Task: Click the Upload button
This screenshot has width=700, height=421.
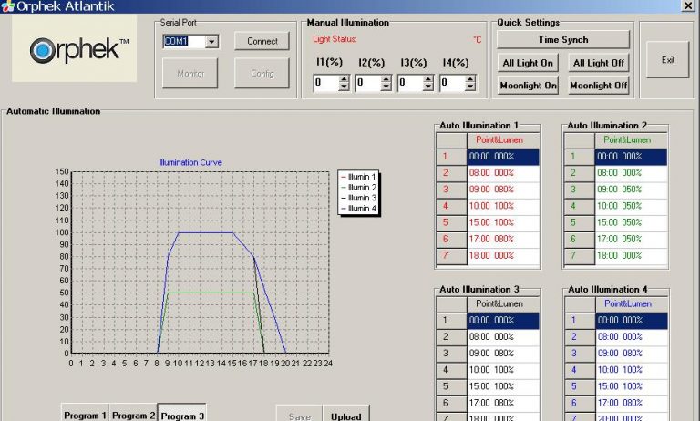Action: click(345, 415)
